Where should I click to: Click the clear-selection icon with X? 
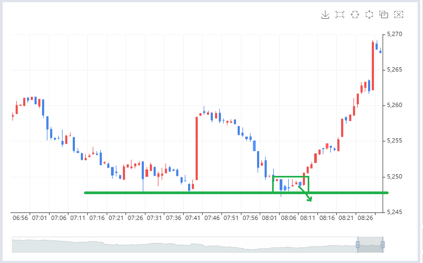[x=398, y=15]
